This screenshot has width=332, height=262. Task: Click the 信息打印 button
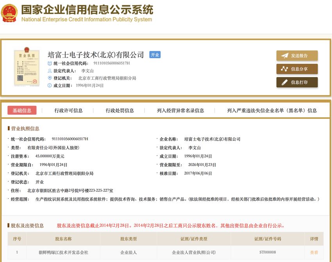click(297, 82)
